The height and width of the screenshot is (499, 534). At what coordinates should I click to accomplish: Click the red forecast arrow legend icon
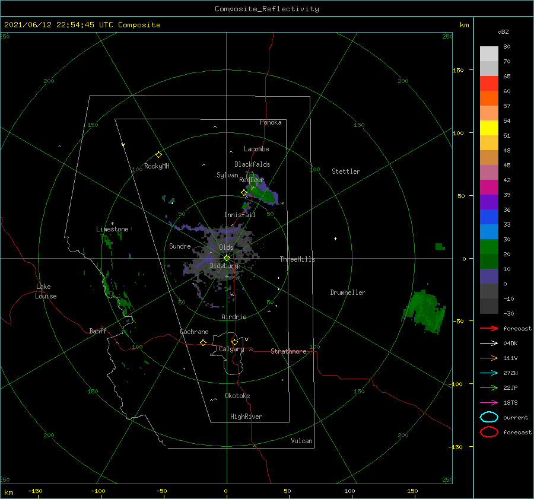(489, 328)
